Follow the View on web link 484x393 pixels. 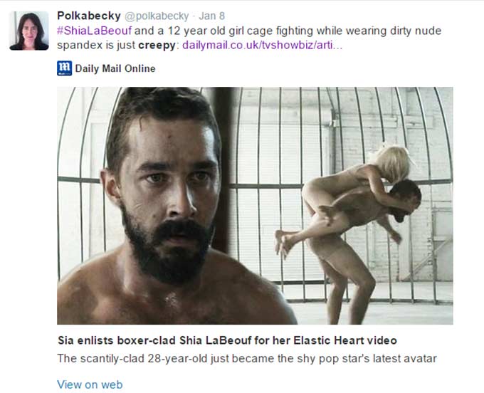90,384
